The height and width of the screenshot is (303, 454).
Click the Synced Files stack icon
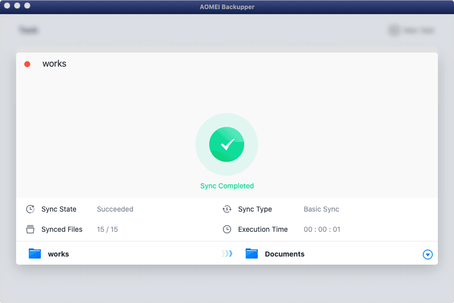pos(30,229)
